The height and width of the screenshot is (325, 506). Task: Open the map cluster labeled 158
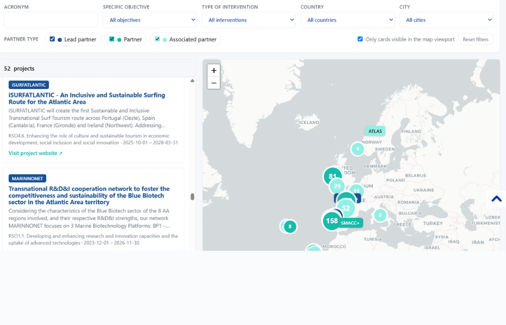click(x=332, y=221)
